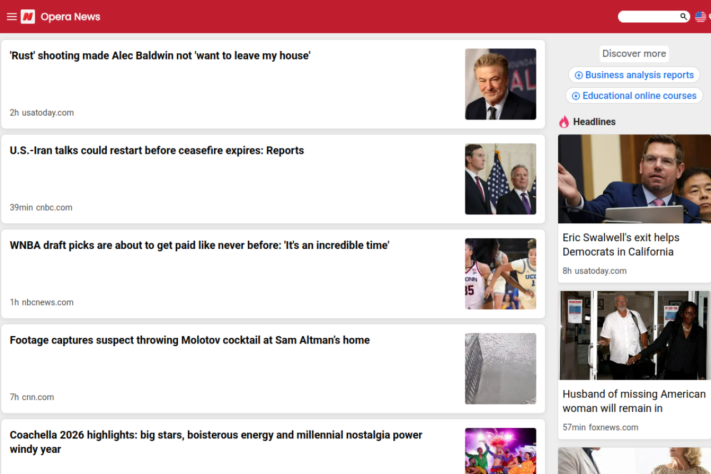
Task: Open the Educational online courses link
Action: click(x=639, y=96)
